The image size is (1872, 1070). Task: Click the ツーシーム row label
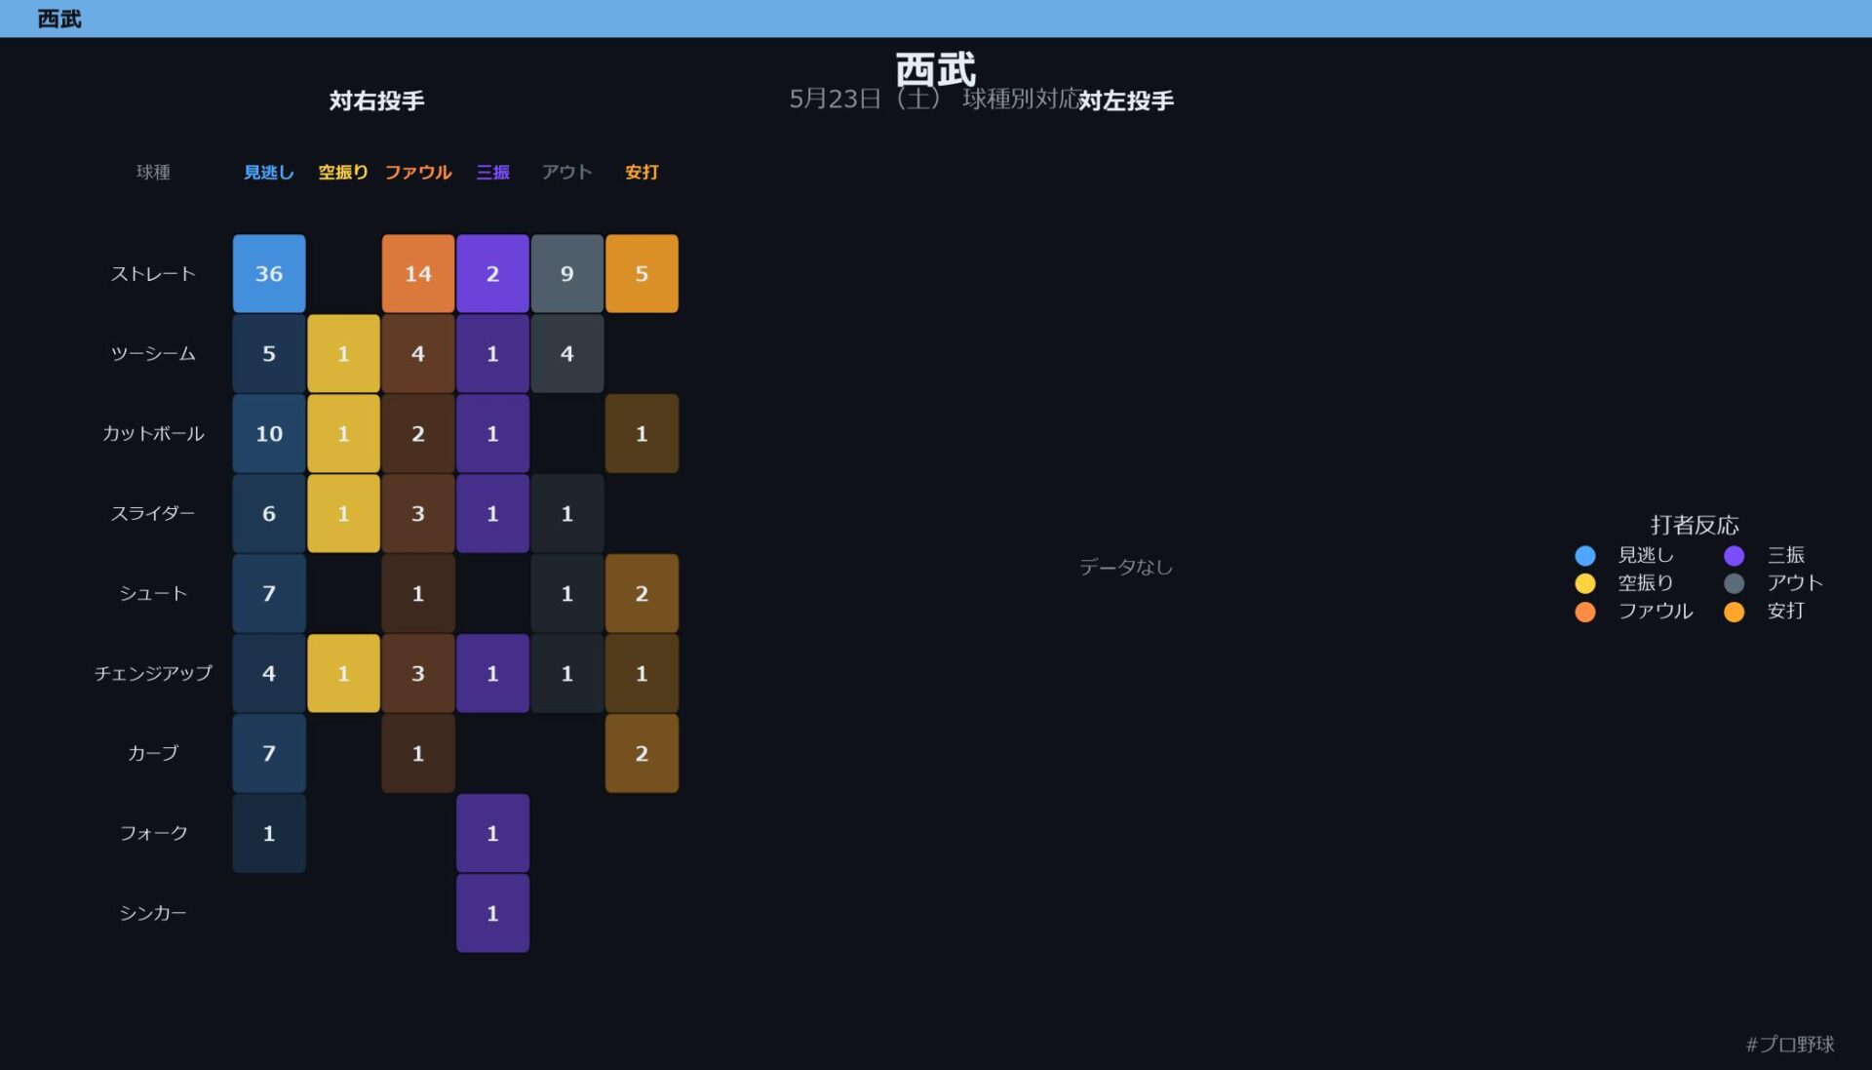point(153,354)
